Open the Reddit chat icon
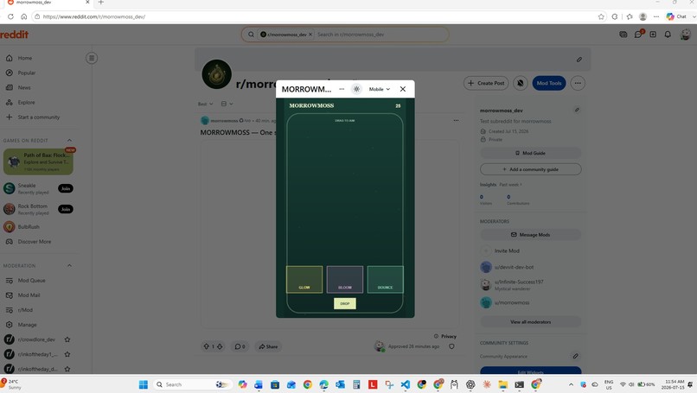The width and height of the screenshot is (697, 393). point(638,35)
